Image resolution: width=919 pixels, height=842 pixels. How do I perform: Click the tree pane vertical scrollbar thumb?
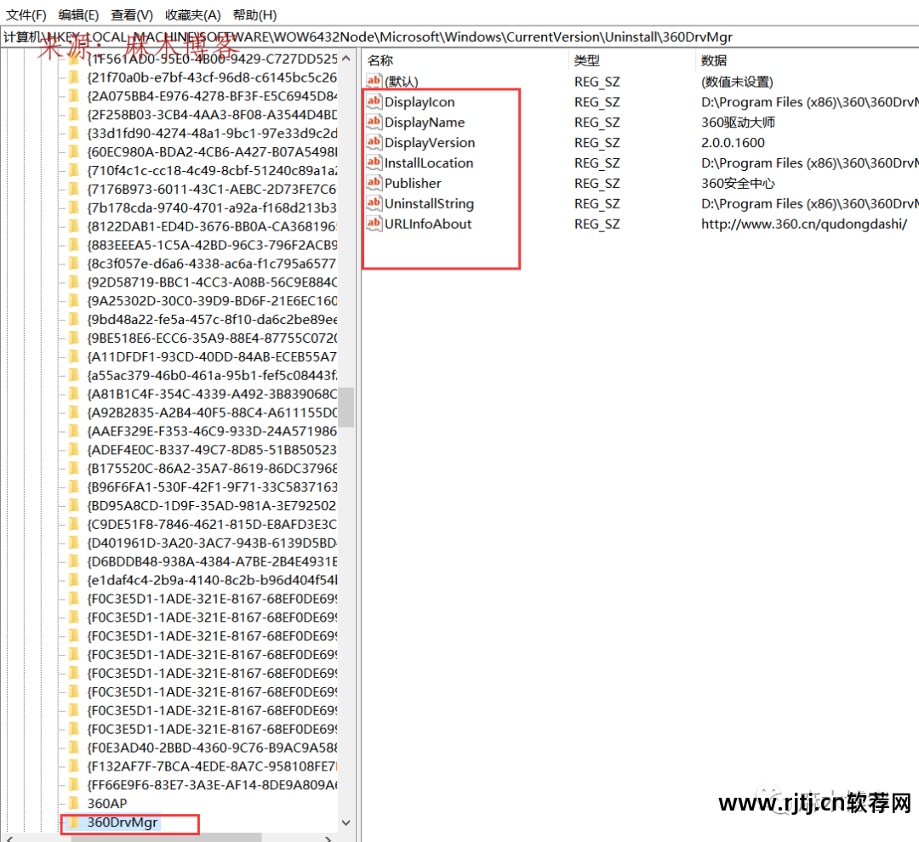tap(345, 407)
